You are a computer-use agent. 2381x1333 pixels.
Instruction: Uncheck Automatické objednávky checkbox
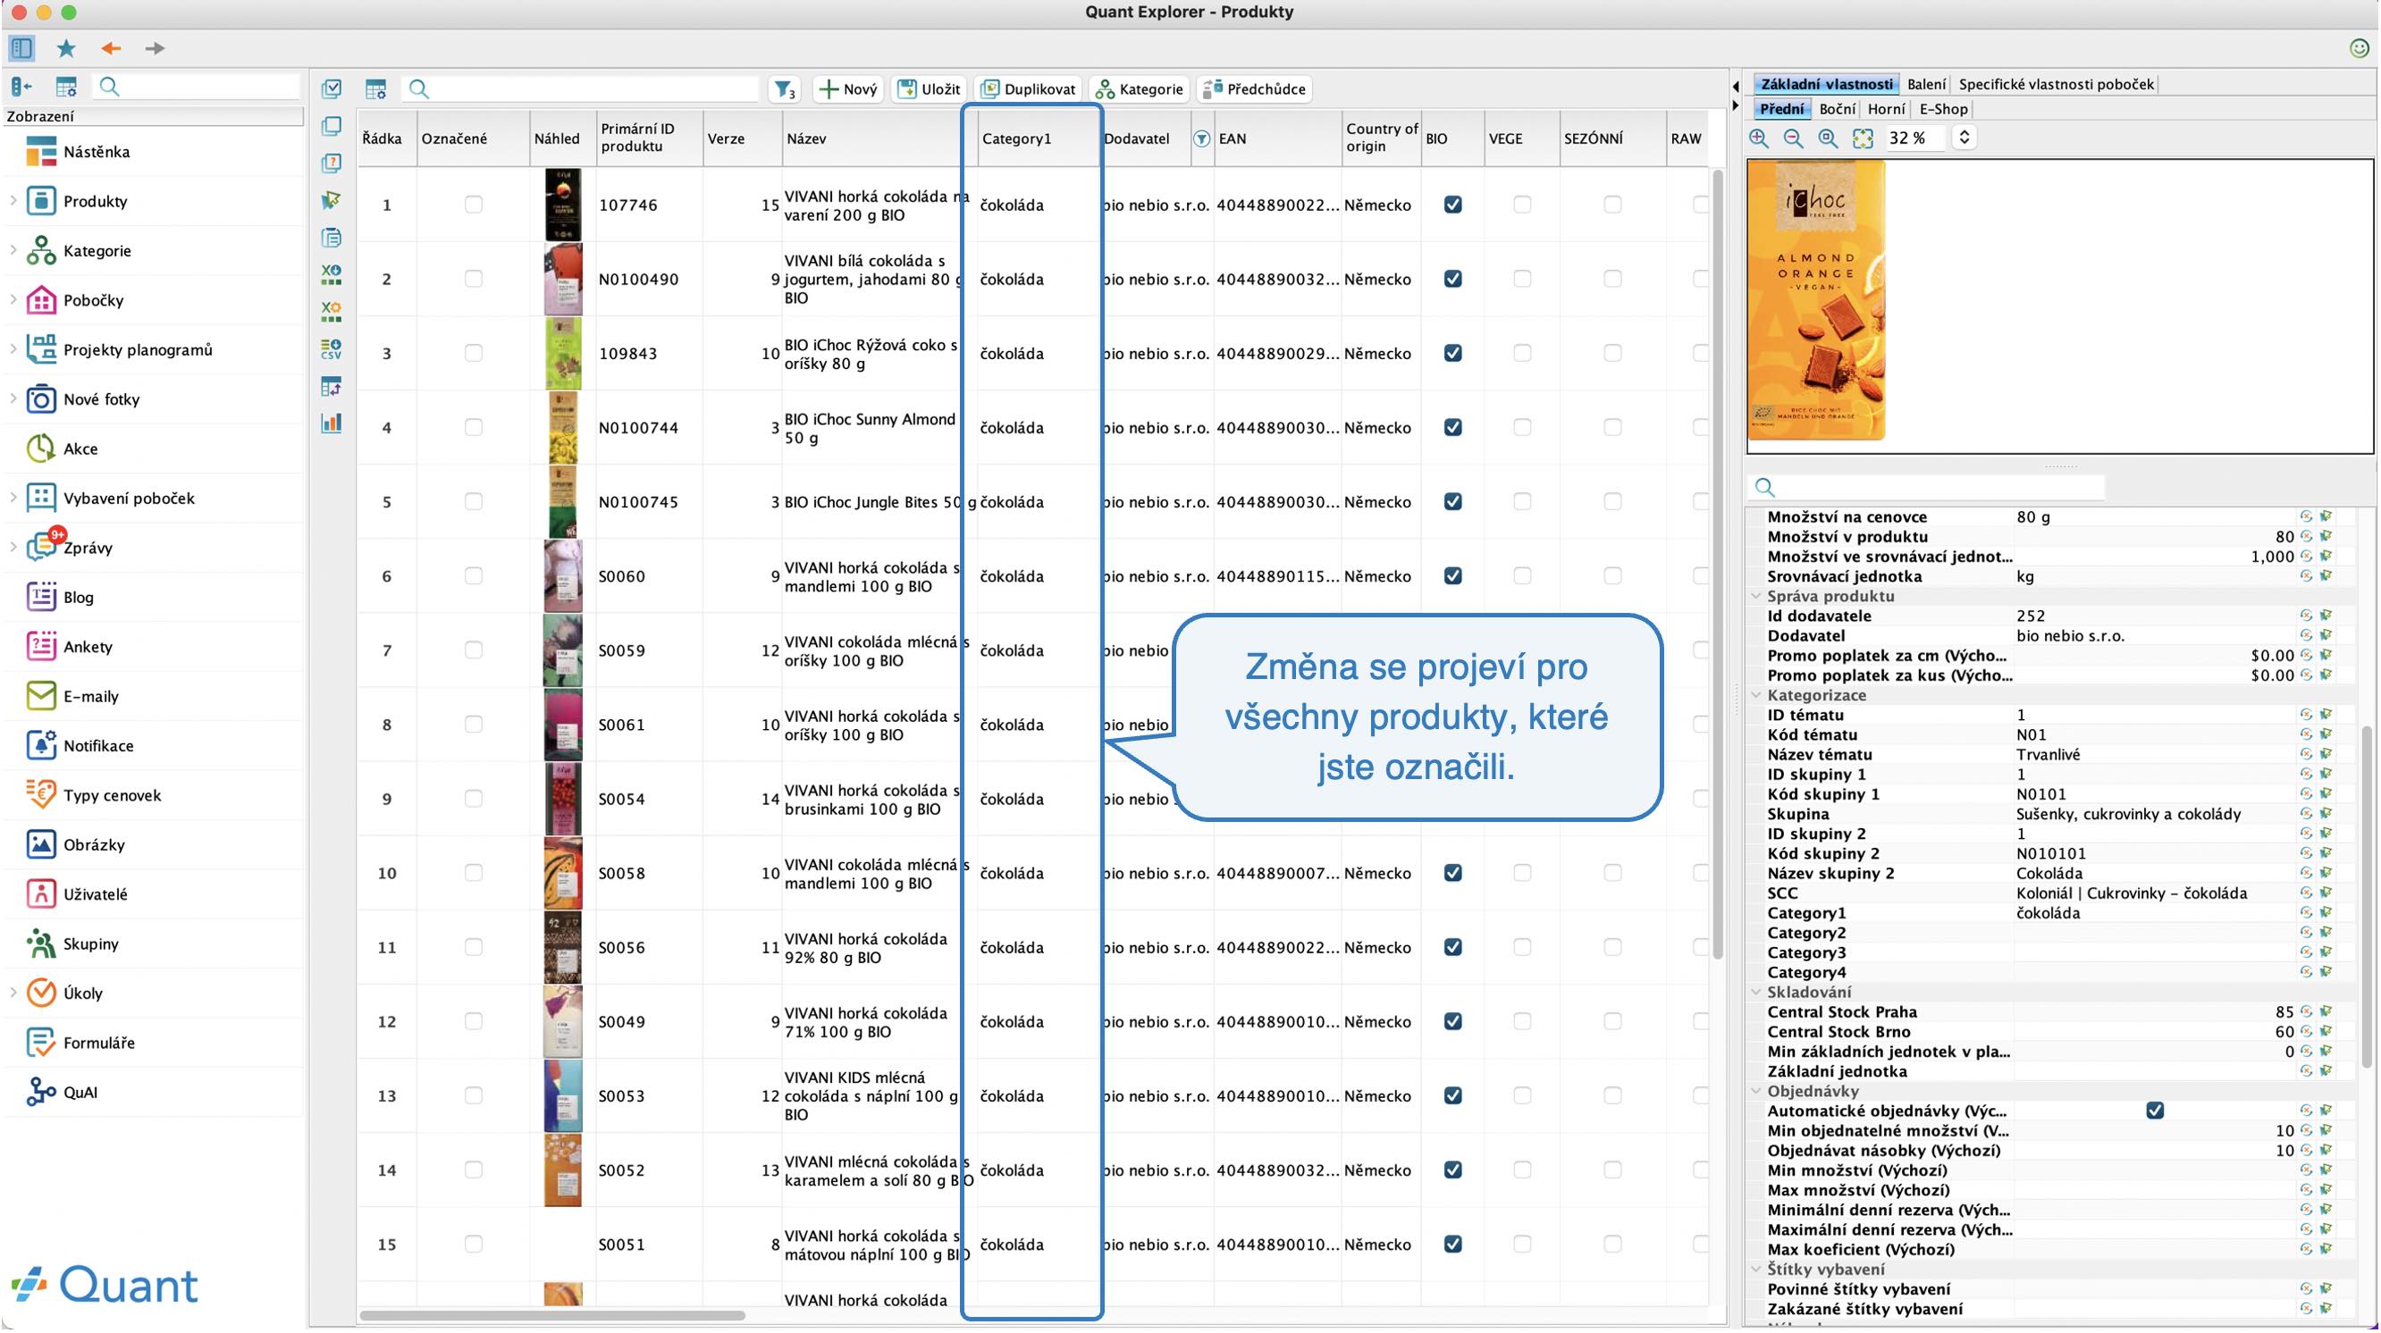click(x=2155, y=1111)
